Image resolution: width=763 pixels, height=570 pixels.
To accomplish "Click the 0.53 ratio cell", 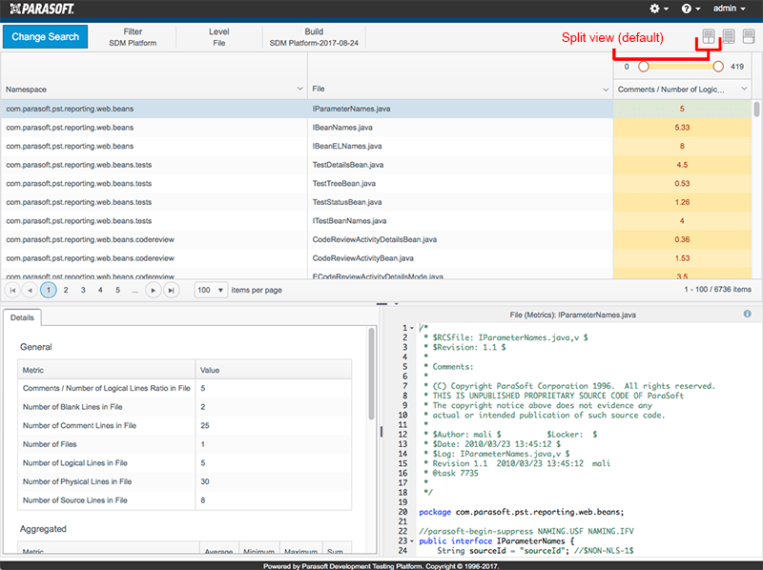I will [x=682, y=183].
